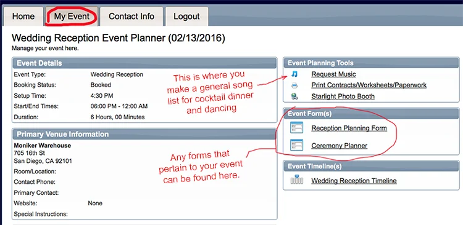Click the 'Manage your event here.' text
This screenshot has width=463, height=225.
point(45,48)
